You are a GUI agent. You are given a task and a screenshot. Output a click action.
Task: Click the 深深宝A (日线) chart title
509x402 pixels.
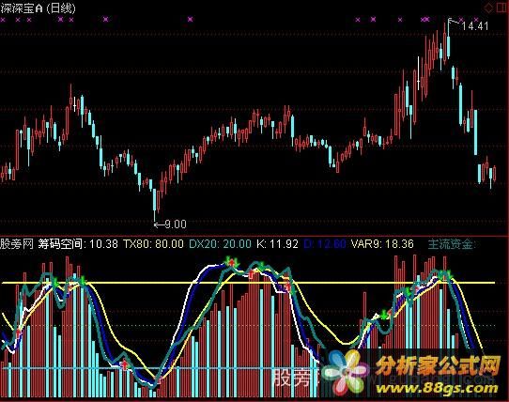[38, 8]
